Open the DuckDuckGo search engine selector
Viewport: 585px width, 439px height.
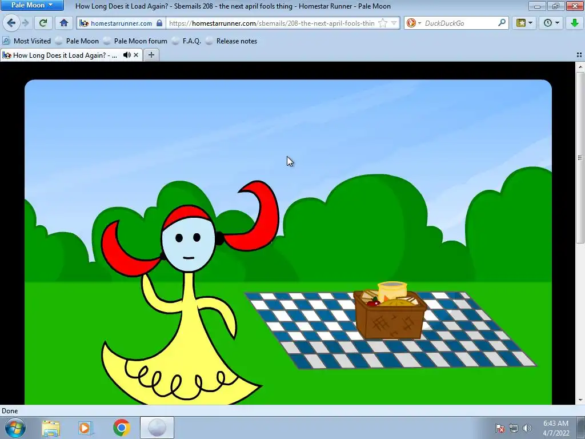(414, 23)
